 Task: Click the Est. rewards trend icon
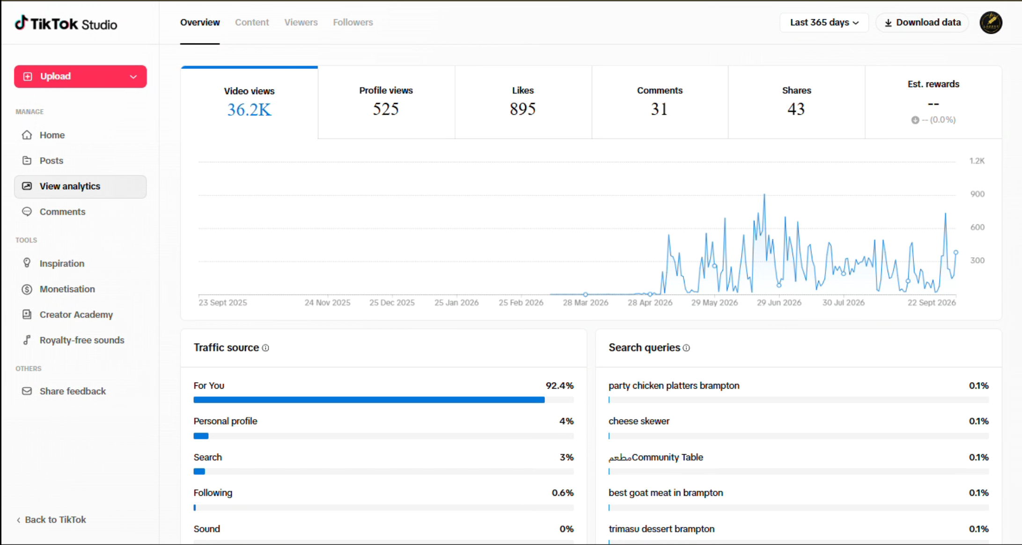pyautogui.click(x=915, y=120)
